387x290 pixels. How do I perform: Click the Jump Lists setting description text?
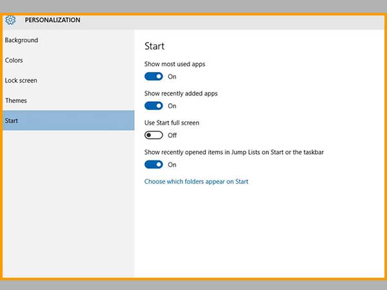234,152
